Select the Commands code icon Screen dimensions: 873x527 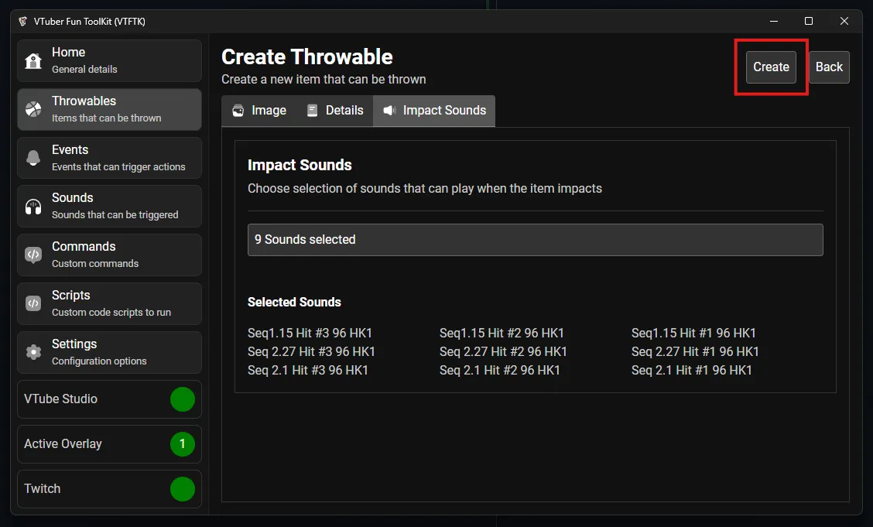coord(33,255)
